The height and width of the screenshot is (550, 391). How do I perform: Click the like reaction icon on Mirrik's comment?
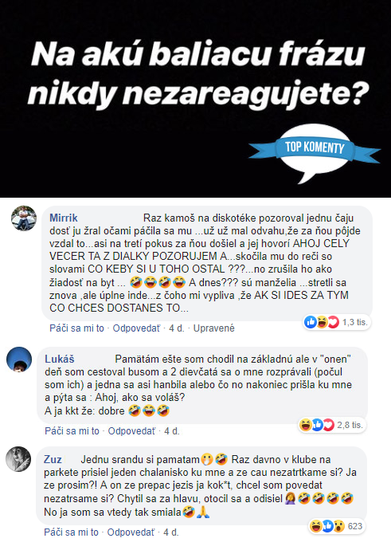click(x=310, y=322)
